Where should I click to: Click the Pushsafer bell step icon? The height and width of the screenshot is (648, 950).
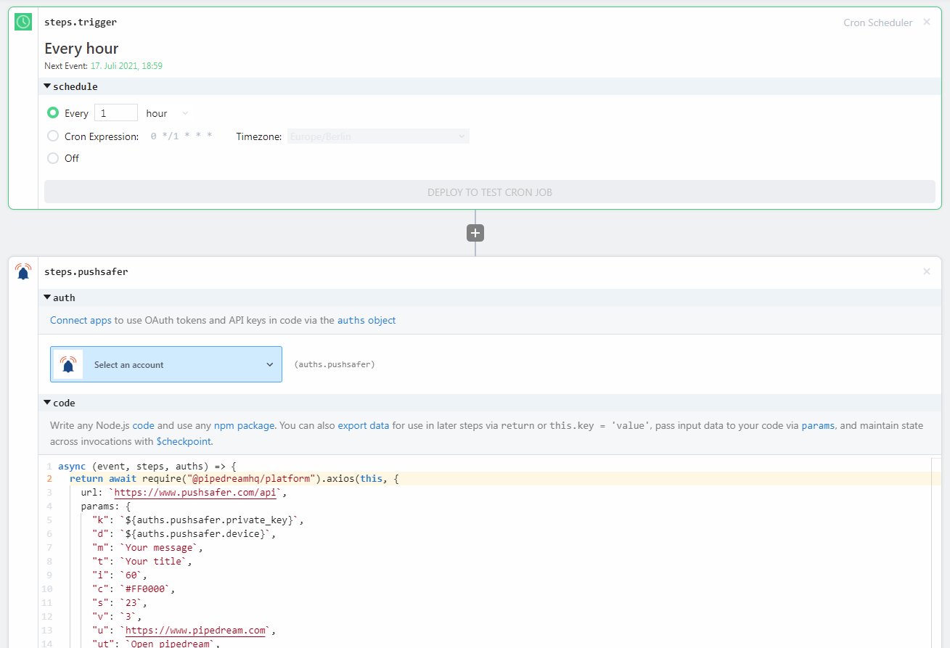pyautogui.click(x=23, y=271)
